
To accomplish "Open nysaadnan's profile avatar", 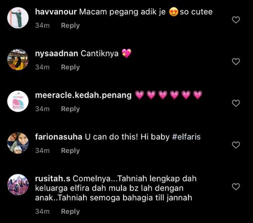I will click(x=18, y=60).
